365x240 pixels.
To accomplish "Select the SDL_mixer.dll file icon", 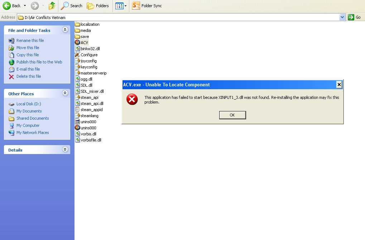I will pos(77,91).
